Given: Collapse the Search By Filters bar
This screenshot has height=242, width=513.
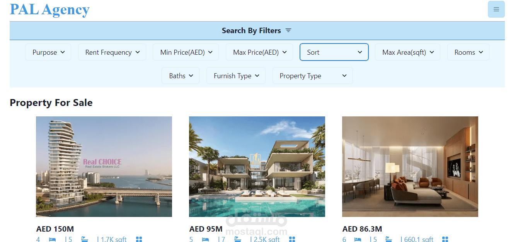Looking at the screenshot, I should click(x=257, y=30).
